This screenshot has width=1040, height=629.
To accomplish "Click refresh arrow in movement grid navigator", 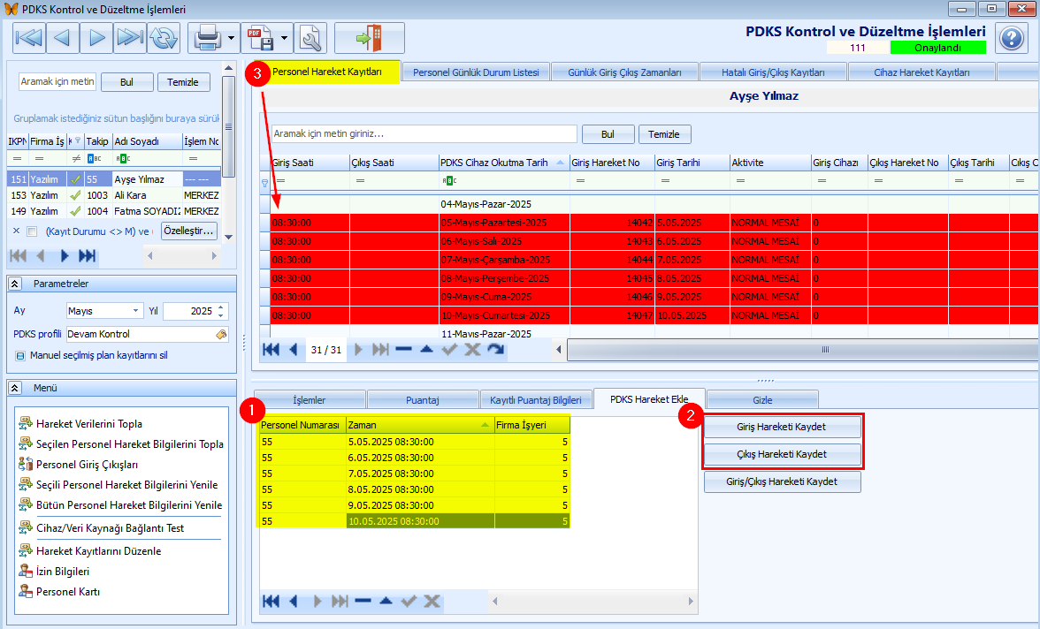I will pos(495,349).
